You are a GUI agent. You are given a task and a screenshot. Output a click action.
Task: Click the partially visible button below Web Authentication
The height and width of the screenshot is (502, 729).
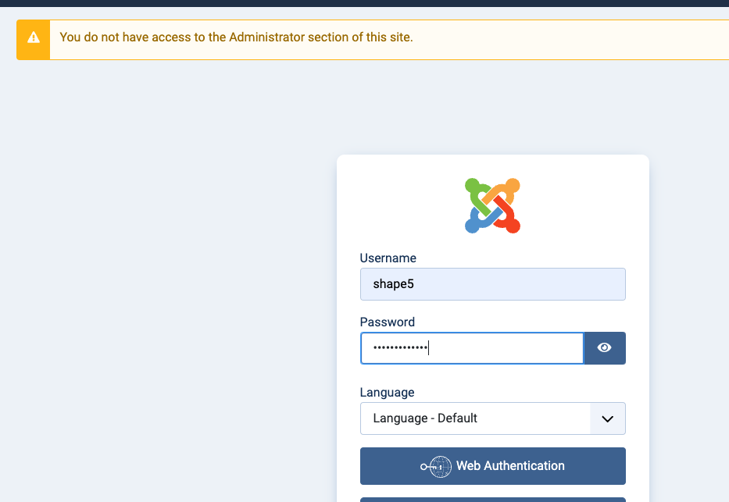[492, 499]
